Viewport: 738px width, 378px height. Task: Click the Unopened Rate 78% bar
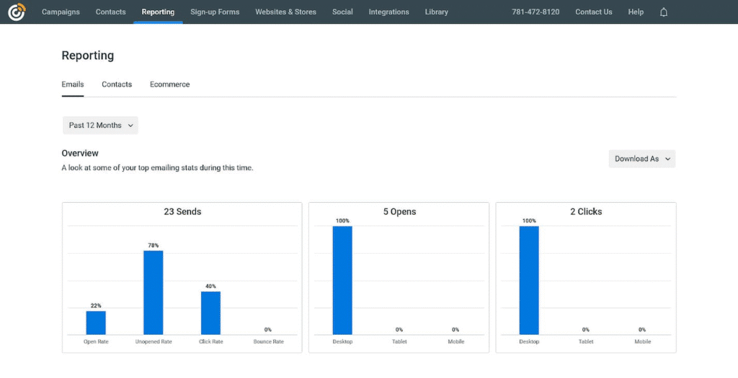point(154,293)
